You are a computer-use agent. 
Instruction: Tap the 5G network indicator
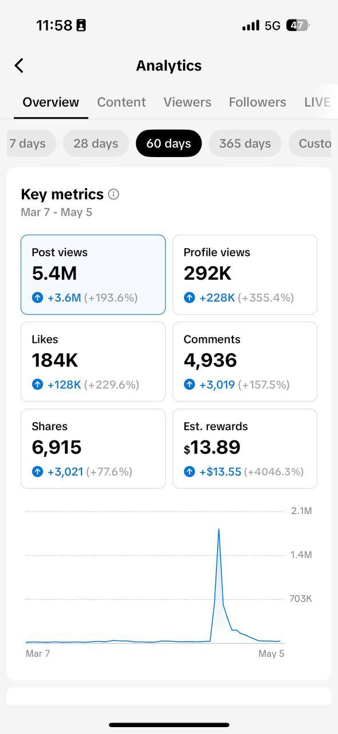click(x=273, y=26)
